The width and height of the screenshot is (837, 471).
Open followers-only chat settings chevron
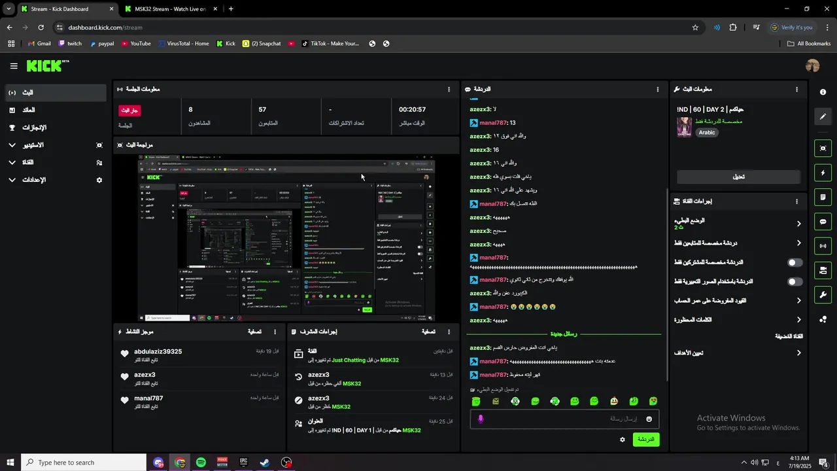point(798,243)
